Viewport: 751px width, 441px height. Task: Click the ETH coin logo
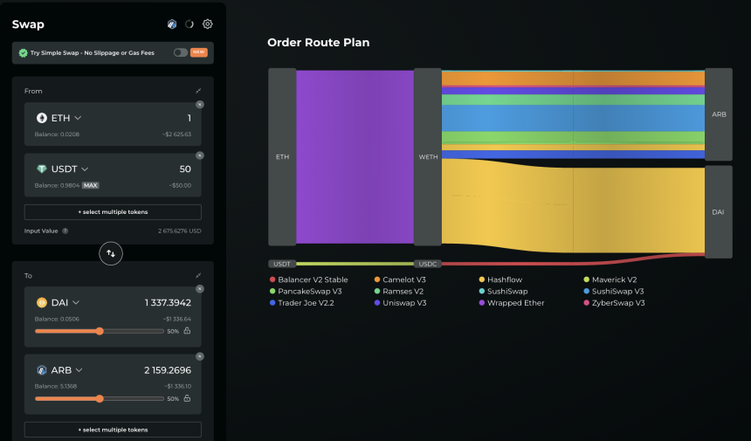(x=42, y=118)
